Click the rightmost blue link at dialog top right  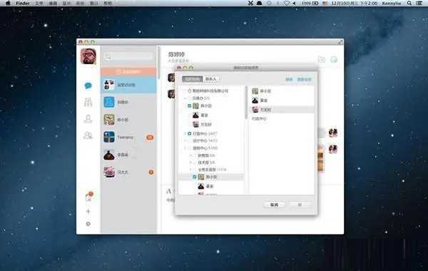(304, 79)
